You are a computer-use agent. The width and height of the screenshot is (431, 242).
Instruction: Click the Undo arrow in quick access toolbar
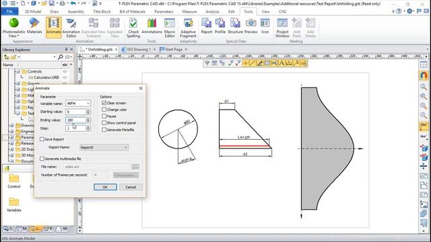click(x=73, y=3)
